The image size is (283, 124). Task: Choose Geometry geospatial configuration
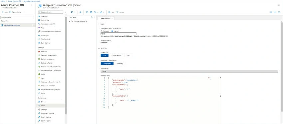coord(120,64)
